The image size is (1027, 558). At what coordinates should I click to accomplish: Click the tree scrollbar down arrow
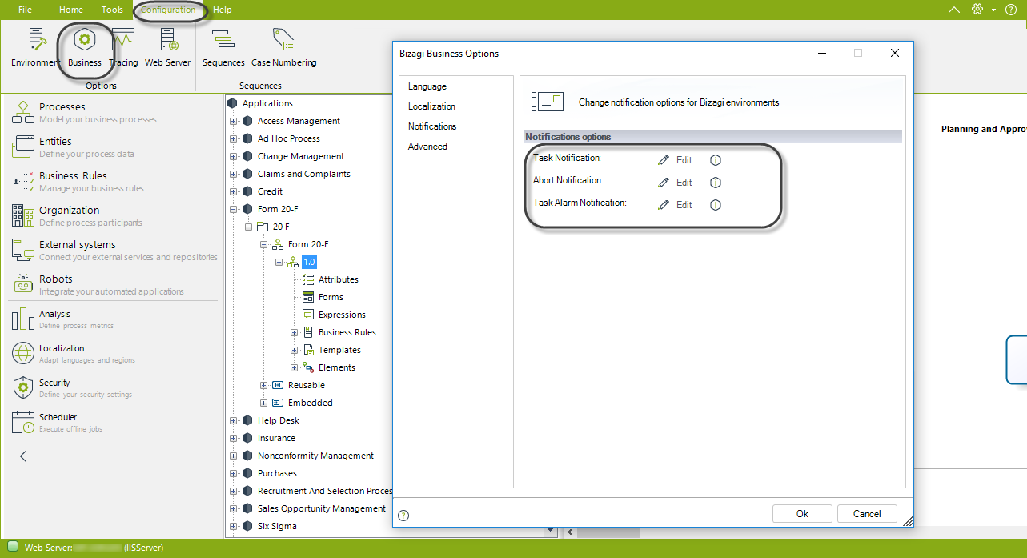[552, 531]
